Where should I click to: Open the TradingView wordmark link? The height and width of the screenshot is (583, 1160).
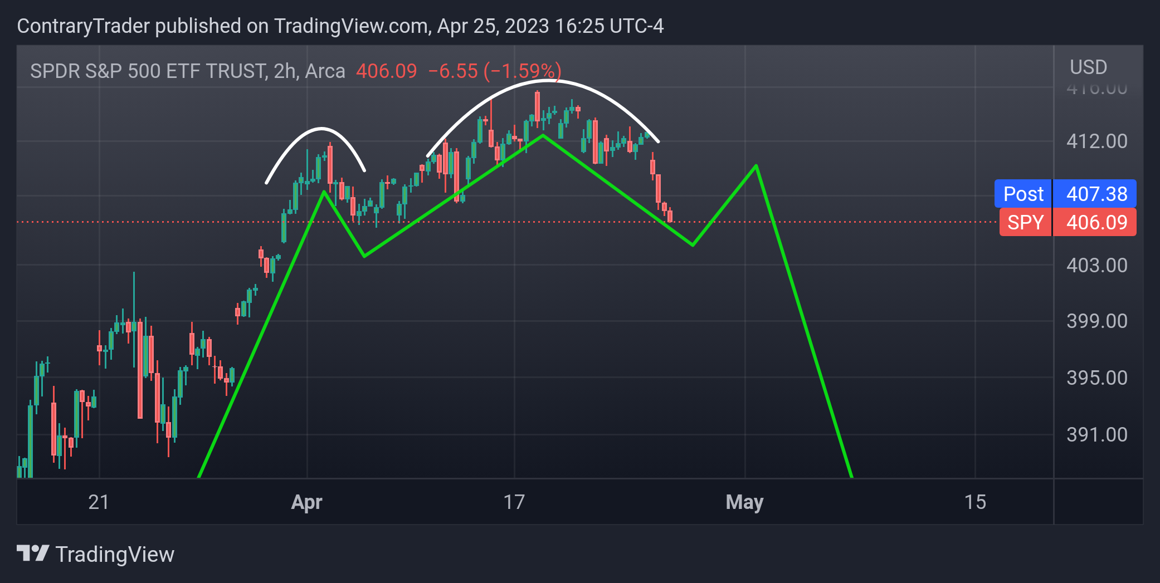click(x=115, y=555)
